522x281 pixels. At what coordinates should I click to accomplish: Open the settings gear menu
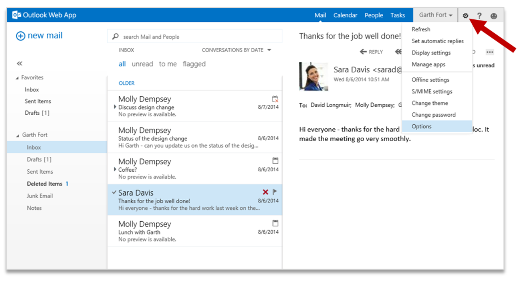pyautogui.click(x=465, y=15)
